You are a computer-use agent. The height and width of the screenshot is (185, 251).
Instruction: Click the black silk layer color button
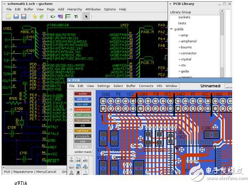click(83, 126)
